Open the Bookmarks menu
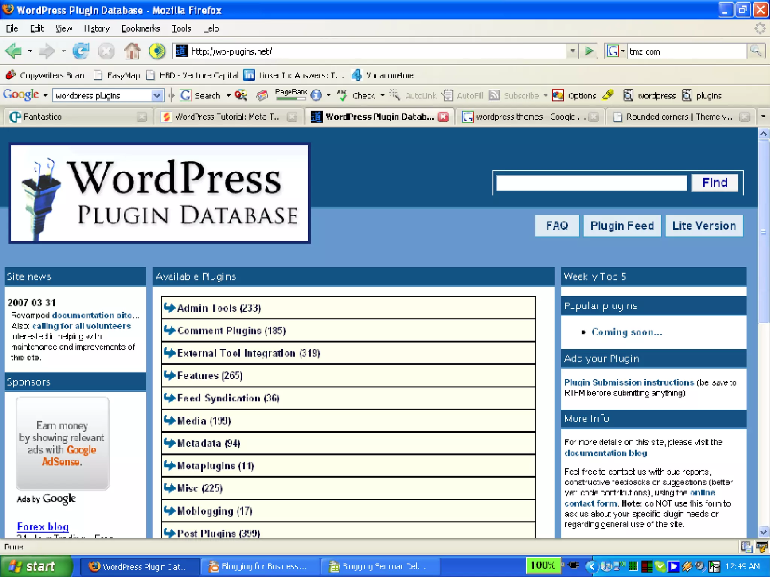 pyautogui.click(x=140, y=29)
